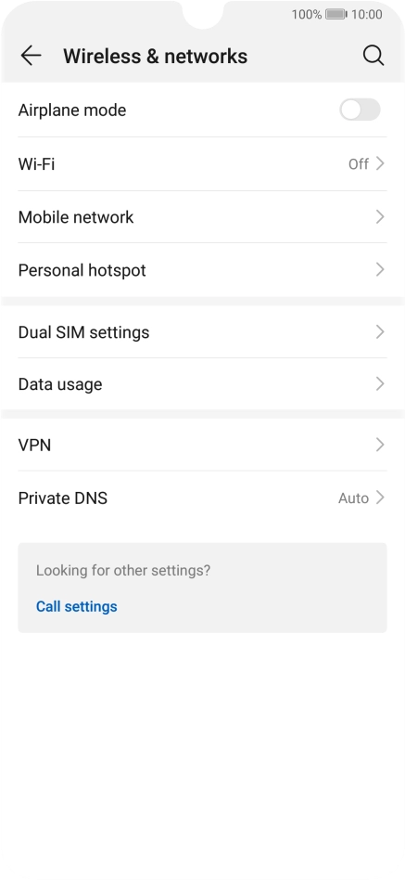
Task: Tap the Private DNS chevron arrow
Action: [x=380, y=498]
